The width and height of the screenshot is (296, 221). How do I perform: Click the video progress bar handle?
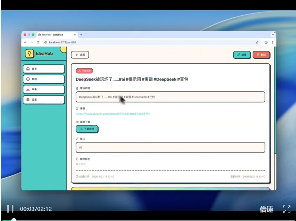14,220
